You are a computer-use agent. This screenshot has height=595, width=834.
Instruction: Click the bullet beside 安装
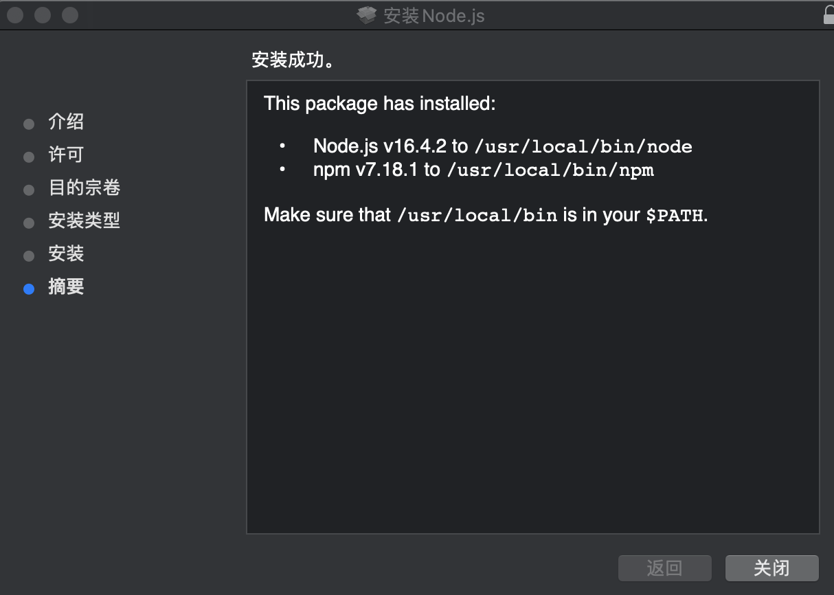28,256
